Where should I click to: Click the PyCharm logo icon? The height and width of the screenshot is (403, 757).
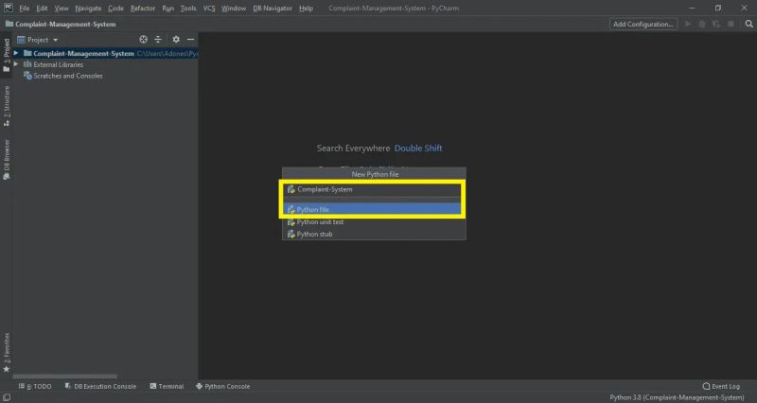point(9,8)
